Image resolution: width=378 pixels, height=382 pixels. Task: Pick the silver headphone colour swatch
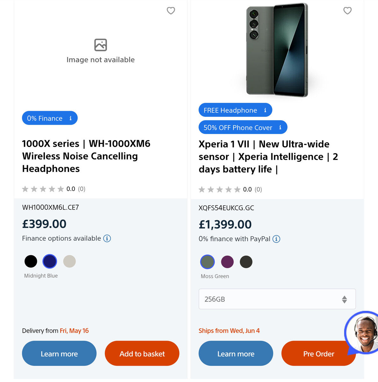[x=69, y=261]
